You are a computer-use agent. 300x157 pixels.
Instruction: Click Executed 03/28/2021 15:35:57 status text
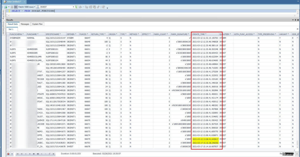pos(107,153)
